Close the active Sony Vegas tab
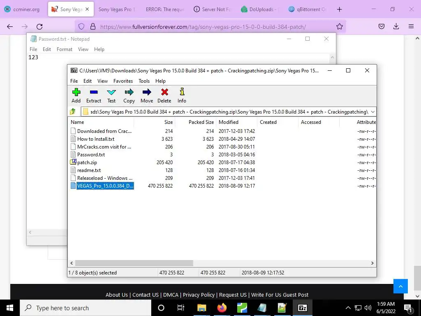The image size is (421, 316). point(87,9)
